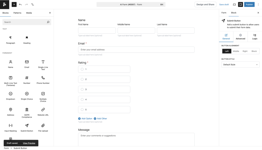Insert a File Upload block
This screenshot has height=150, width=262.
[x=43, y=128]
